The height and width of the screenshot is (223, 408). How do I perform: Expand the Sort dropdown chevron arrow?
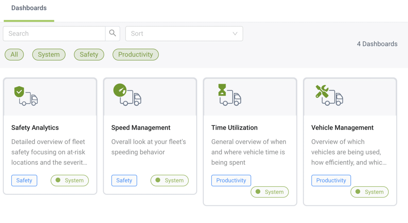[x=235, y=34]
